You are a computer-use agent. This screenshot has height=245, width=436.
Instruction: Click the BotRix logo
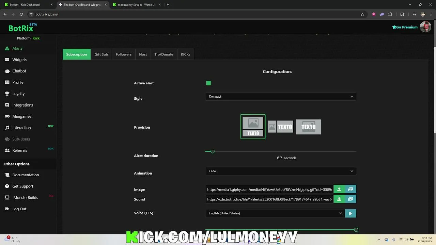22,28
